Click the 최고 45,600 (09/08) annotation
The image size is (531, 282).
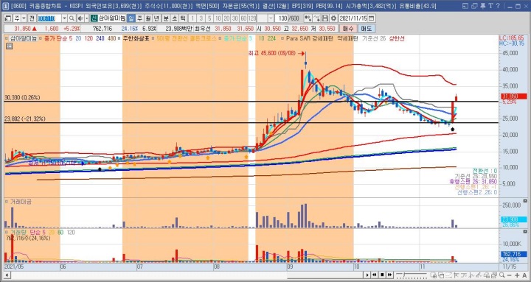(x=272, y=53)
